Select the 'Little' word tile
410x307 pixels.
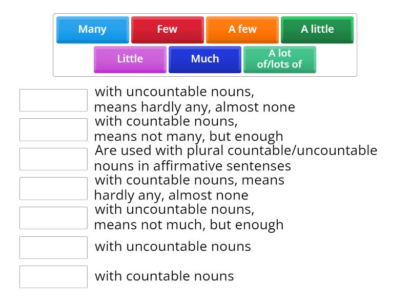click(130, 59)
